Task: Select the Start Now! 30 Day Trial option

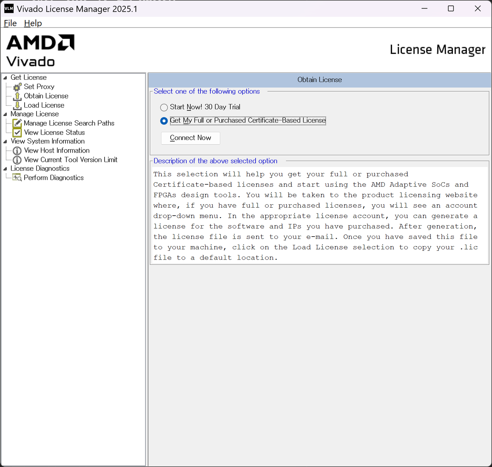Action: click(164, 107)
